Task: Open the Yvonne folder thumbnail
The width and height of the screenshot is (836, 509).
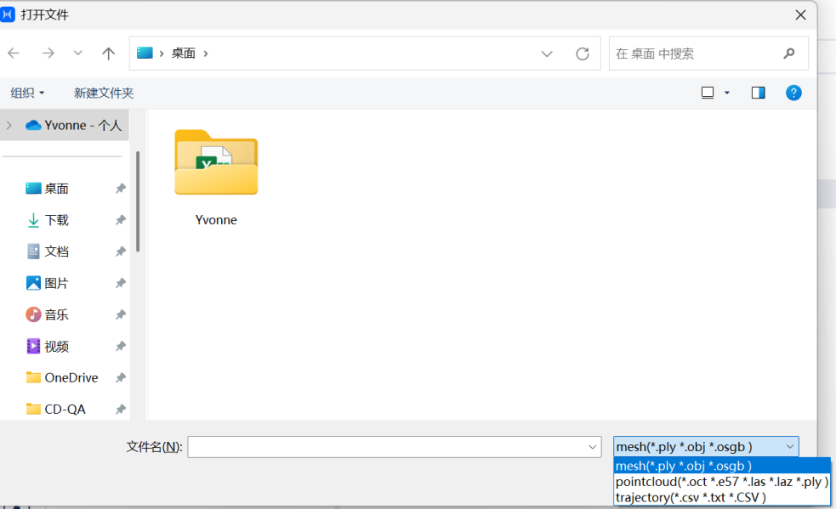Action: (216, 162)
